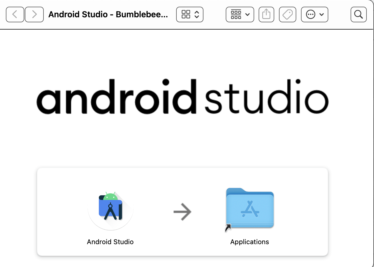The image size is (374, 267).
Task: Click the android studio logo banner
Action: (x=182, y=97)
